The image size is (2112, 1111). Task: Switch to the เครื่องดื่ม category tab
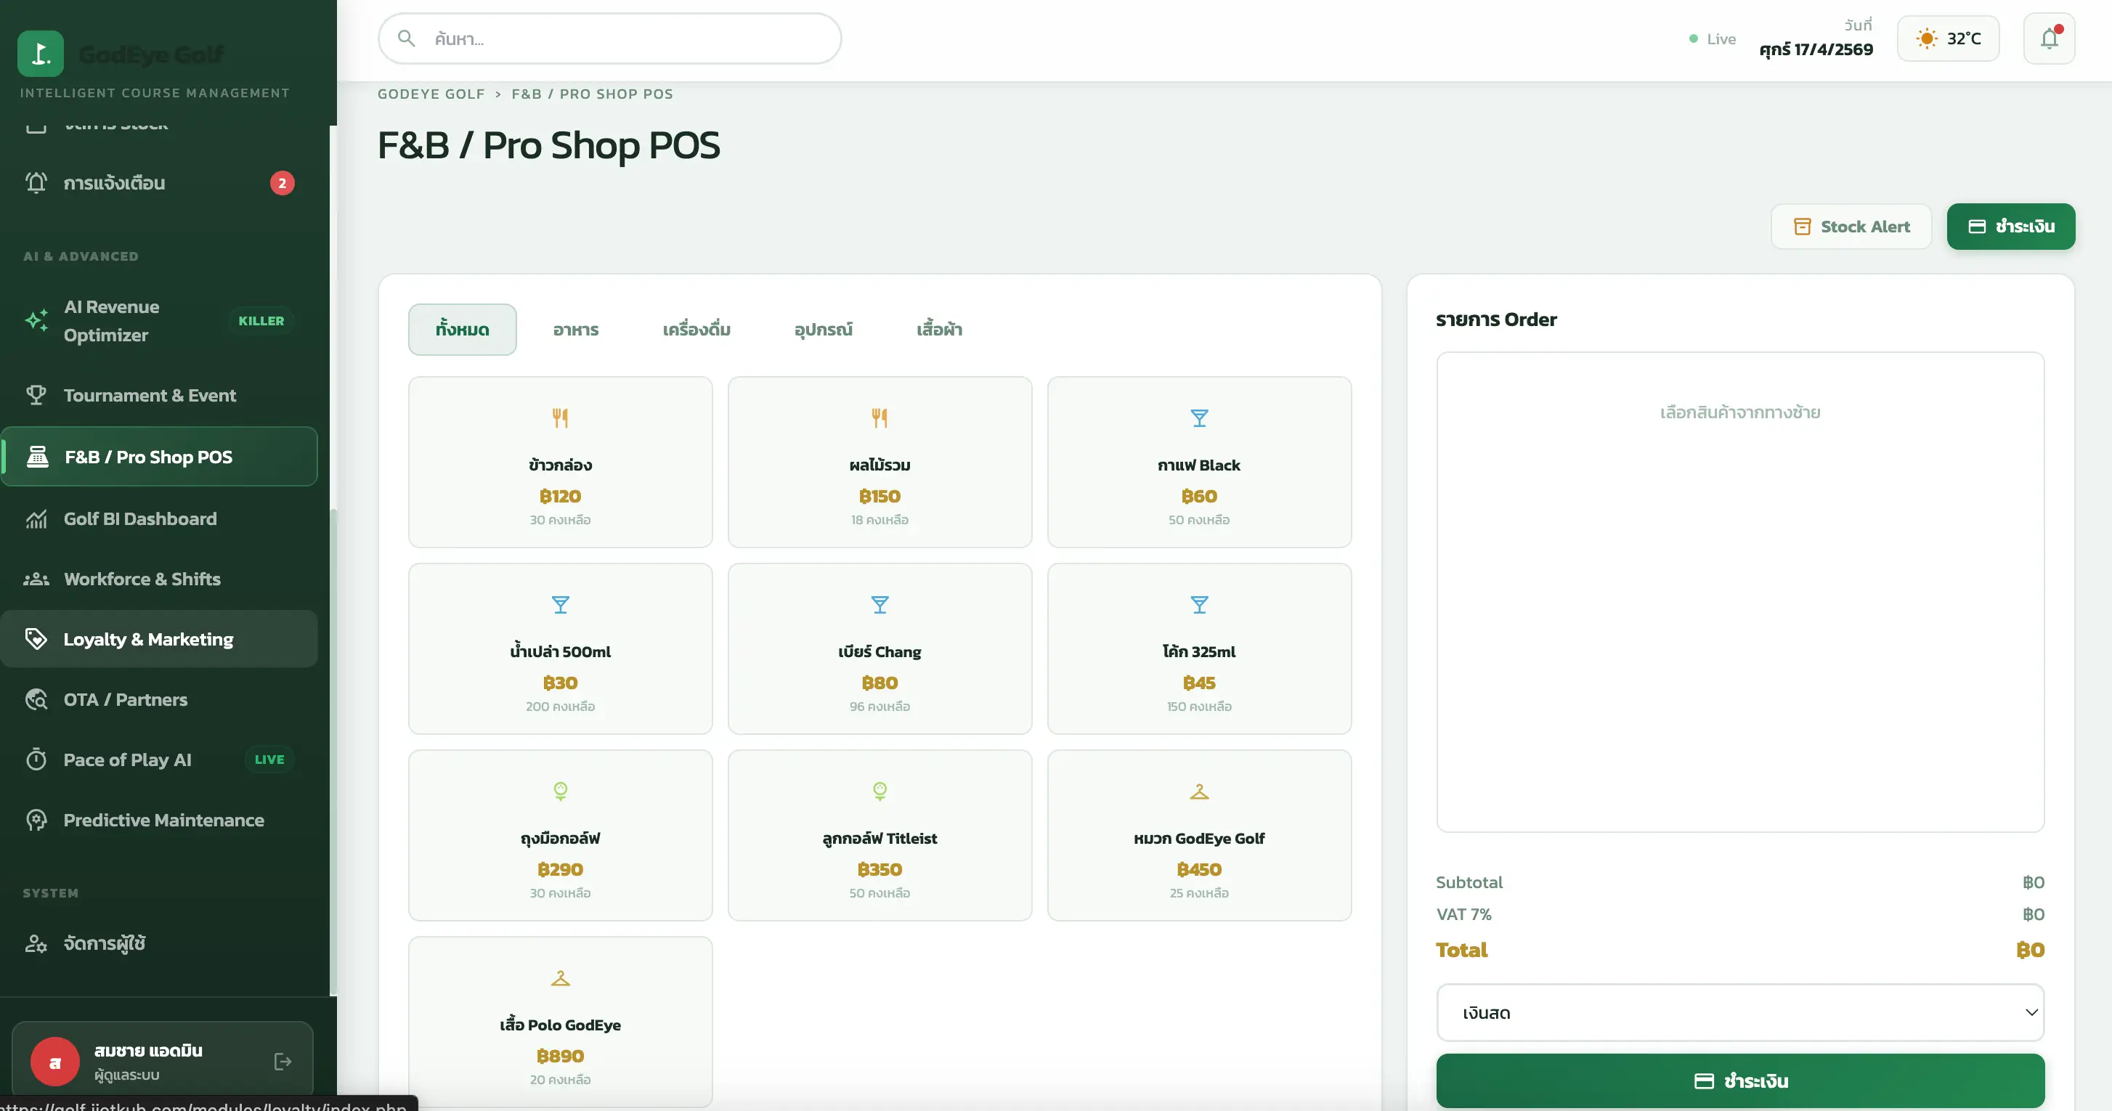pos(696,330)
